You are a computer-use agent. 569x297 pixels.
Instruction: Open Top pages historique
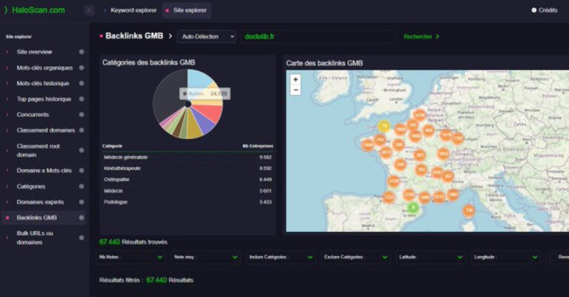tap(44, 99)
